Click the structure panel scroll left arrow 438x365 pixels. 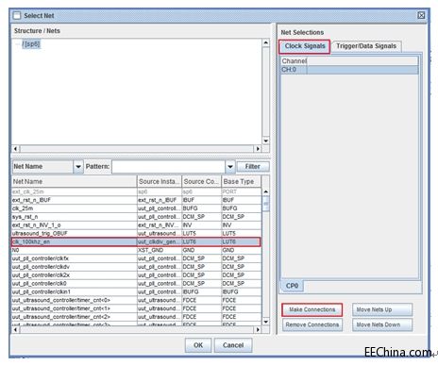click(16, 148)
